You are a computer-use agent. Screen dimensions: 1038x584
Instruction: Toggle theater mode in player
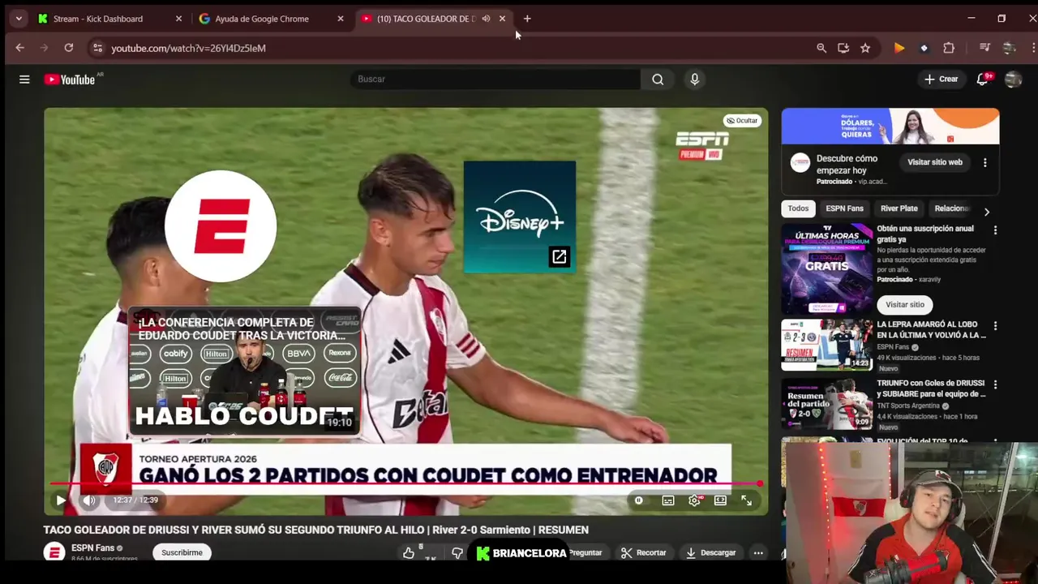click(x=720, y=500)
